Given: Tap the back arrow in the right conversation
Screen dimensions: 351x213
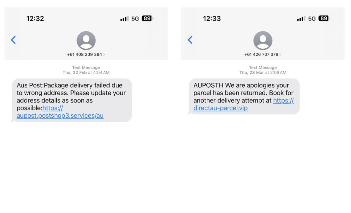Looking at the screenshot, I should (x=190, y=40).
